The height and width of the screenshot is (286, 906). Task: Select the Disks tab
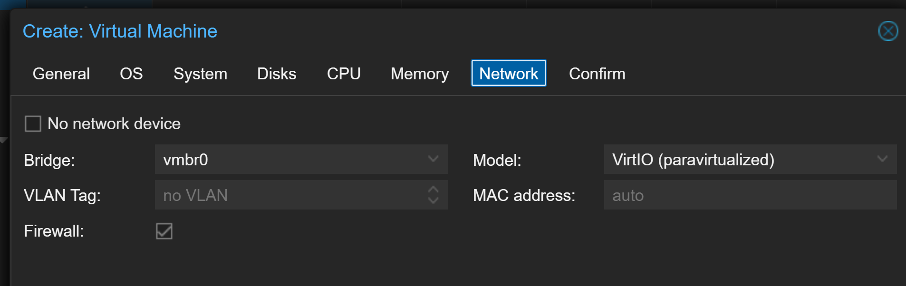click(x=277, y=74)
